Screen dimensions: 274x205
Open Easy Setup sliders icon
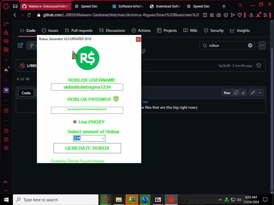265,15
